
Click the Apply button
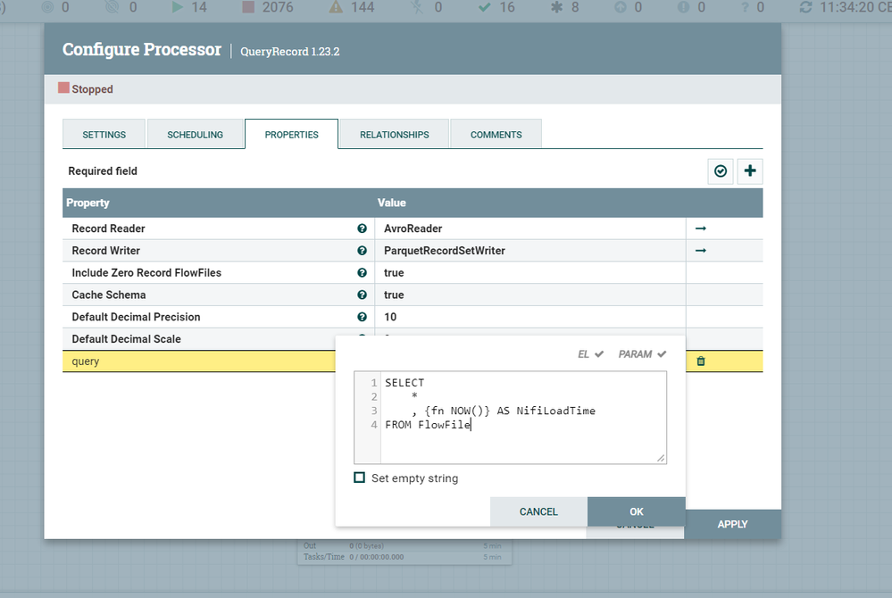coord(732,524)
